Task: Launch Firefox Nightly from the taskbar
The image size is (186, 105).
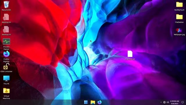Action: coord(99,102)
